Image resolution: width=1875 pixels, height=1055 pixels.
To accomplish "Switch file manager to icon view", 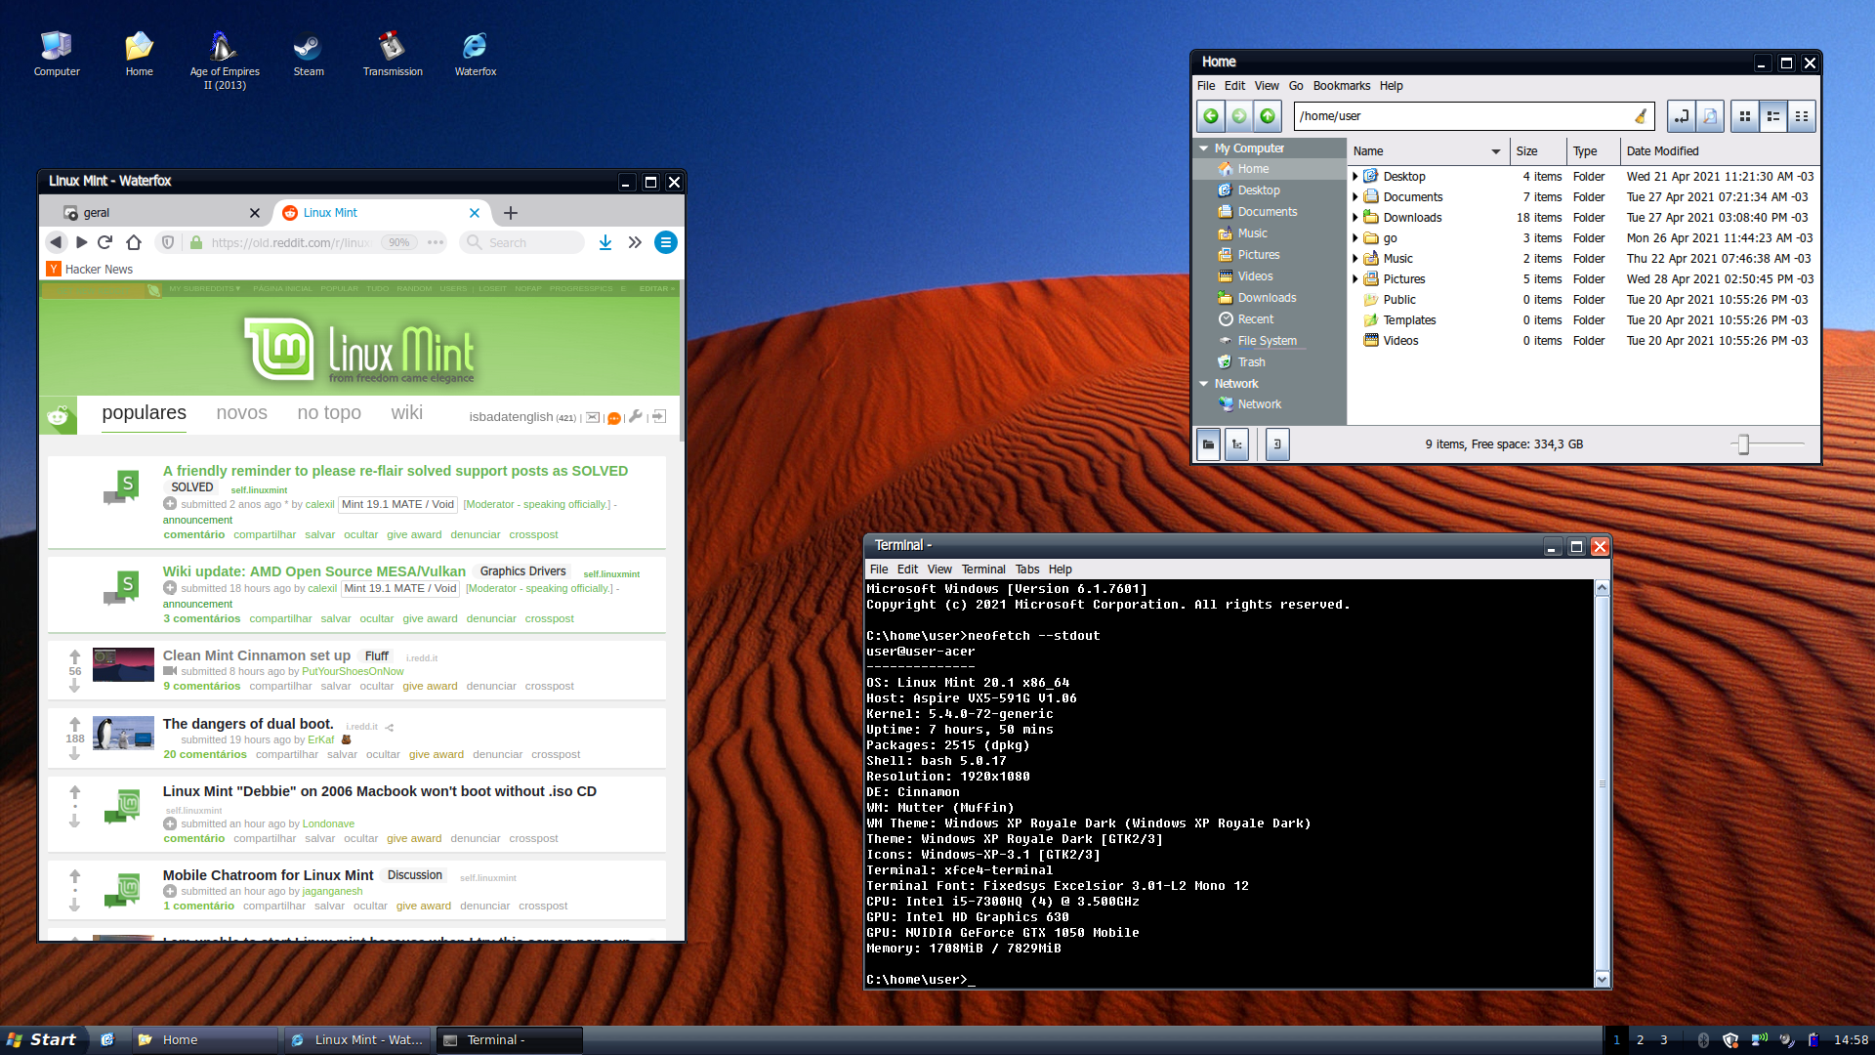I will pos(1745,116).
